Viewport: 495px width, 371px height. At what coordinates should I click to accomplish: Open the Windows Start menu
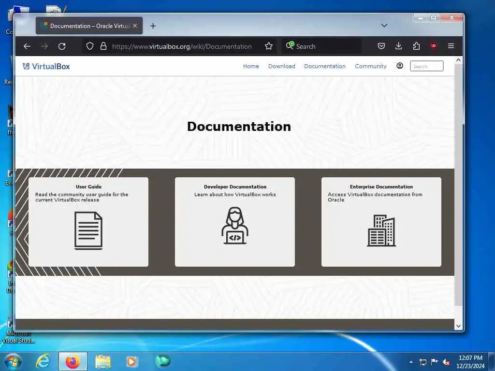13,361
